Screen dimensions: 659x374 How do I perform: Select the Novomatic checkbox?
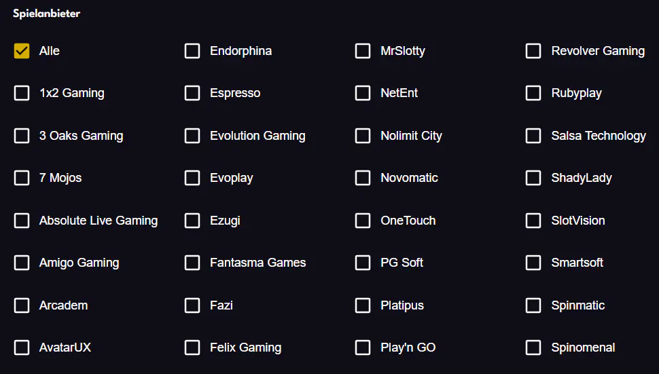[363, 178]
